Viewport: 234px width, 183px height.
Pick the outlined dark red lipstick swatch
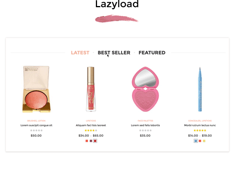click(95, 141)
